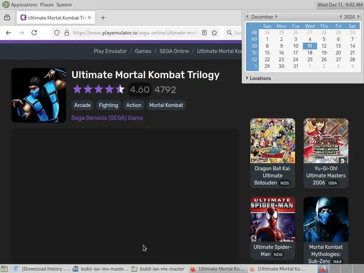Open the Applications menu
Viewport: 364px width, 273px height.
click(24, 5)
